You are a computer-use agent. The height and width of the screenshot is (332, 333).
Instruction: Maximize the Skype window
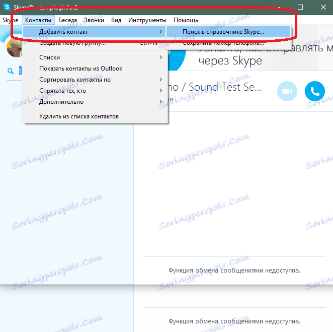tap(300, 7)
